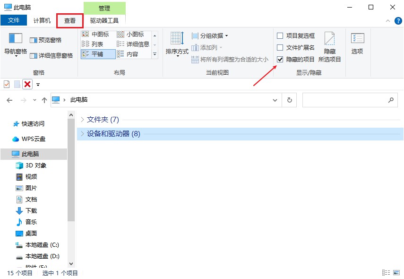Image resolution: width=404 pixels, height=279 pixels.
Task: Focus the search box input field
Action: (350, 100)
